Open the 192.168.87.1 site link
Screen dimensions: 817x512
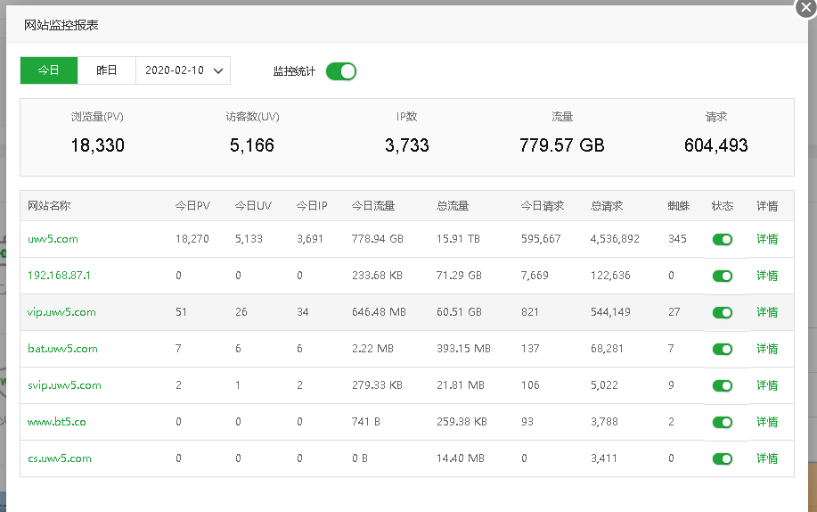click(x=59, y=276)
